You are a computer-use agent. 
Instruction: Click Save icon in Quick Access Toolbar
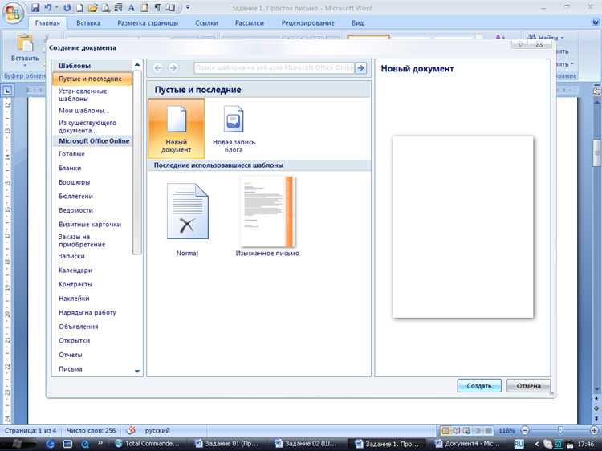(35, 7)
